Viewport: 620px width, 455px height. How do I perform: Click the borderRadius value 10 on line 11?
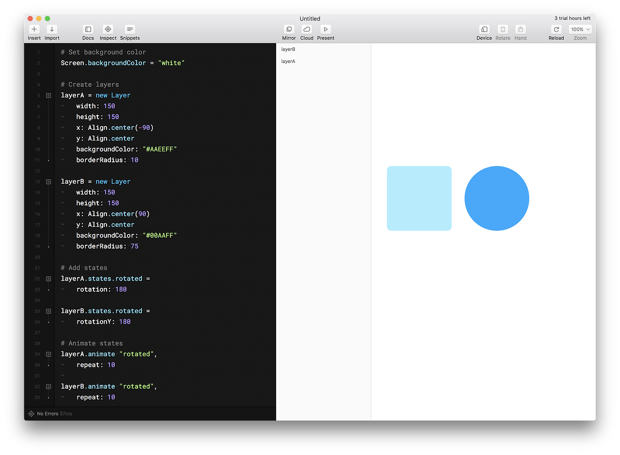tap(135, 160)
